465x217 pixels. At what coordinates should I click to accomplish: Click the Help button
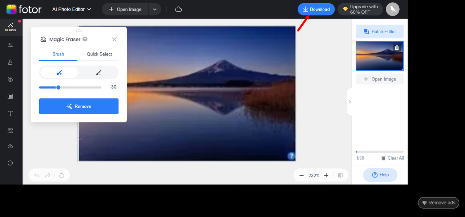point(380,175)
